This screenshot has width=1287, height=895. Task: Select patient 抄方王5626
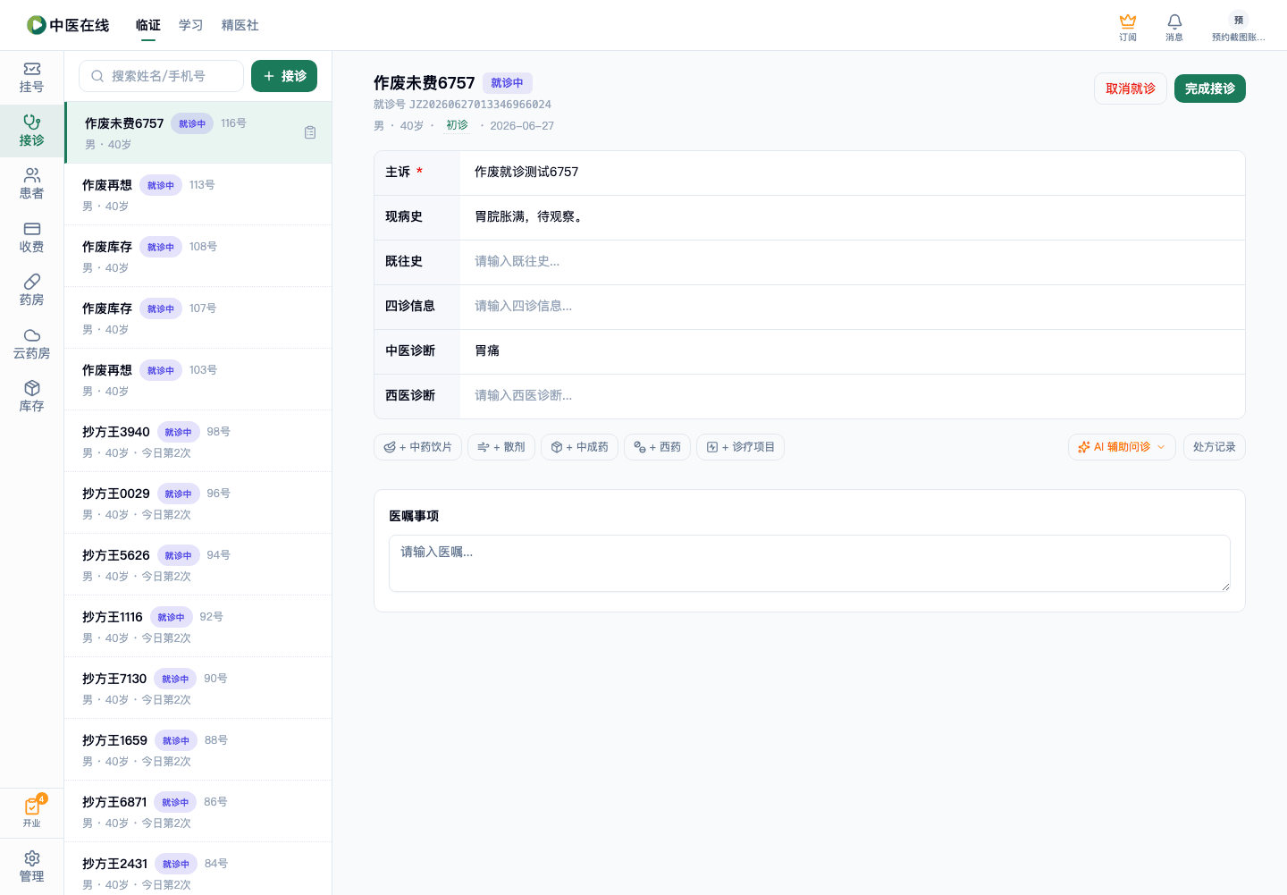198,564
